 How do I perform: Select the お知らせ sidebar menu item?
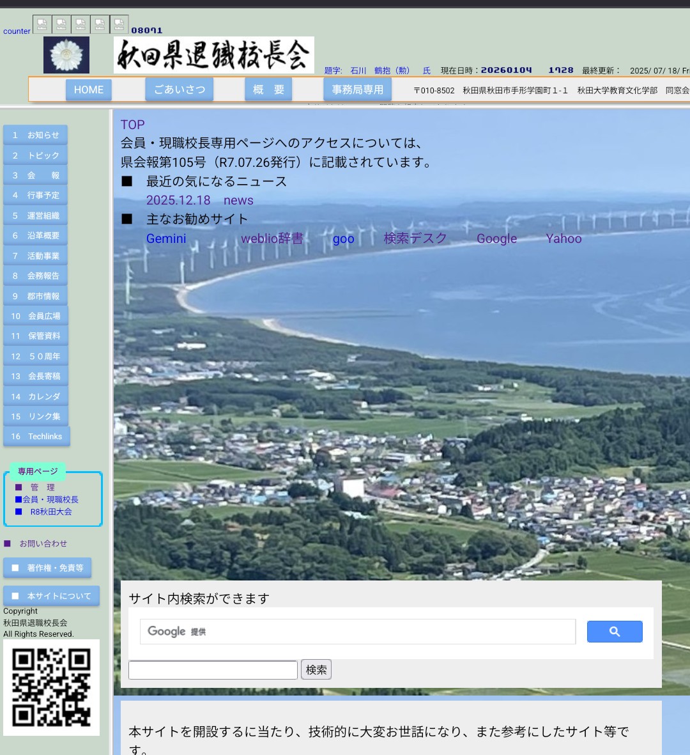coord(36,136)
